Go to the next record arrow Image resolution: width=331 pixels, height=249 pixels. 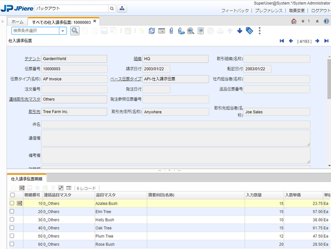point(317,41)
